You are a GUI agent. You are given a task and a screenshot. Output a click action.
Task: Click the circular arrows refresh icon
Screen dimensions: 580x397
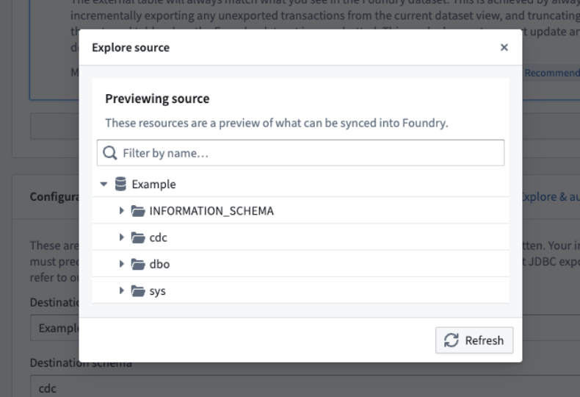(x=452, y=340)
